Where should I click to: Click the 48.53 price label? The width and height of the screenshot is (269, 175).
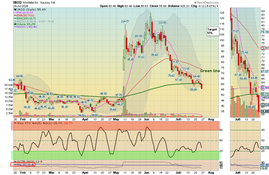point(49,94)
